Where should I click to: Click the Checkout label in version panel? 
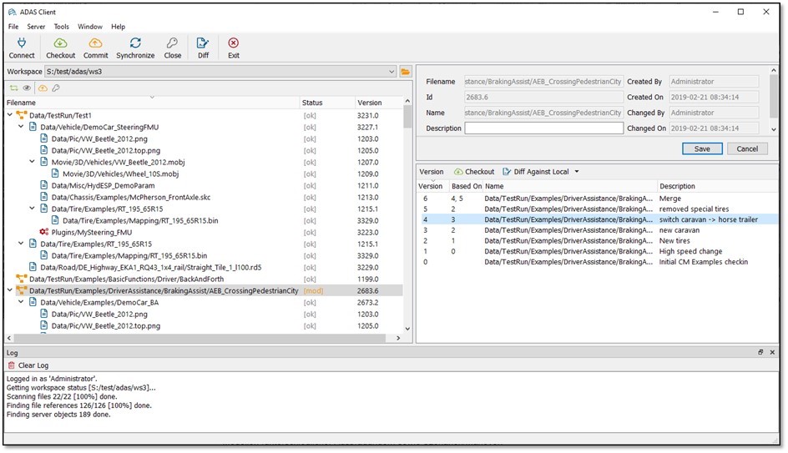tap(479, 172)
